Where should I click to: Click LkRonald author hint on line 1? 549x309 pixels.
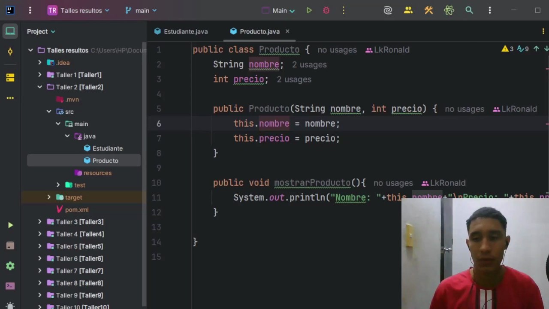click(x=388, y=50)
